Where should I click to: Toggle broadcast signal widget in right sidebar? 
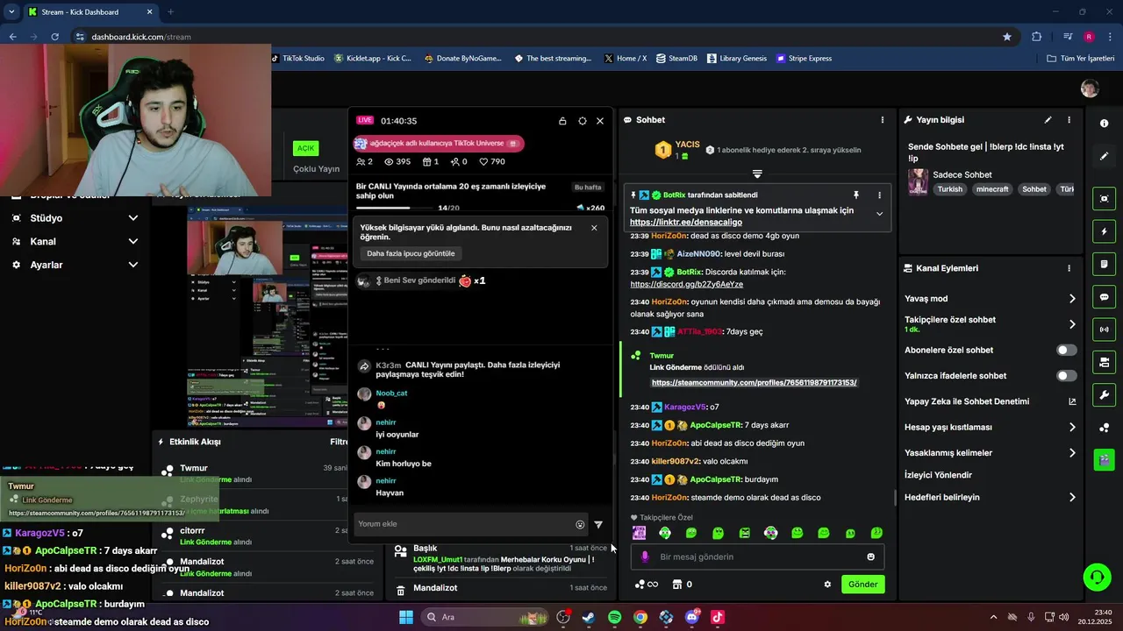coord(1105,330)
